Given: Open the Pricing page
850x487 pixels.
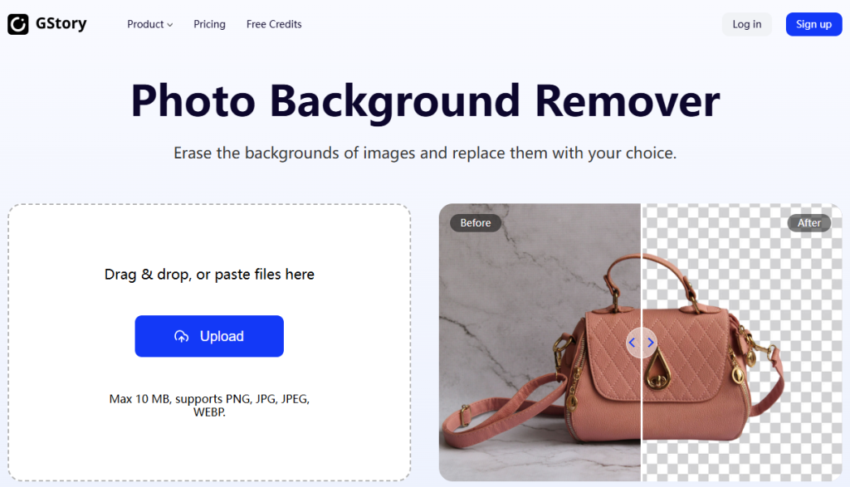Looking at the screenshot, I should click(209, 24).
